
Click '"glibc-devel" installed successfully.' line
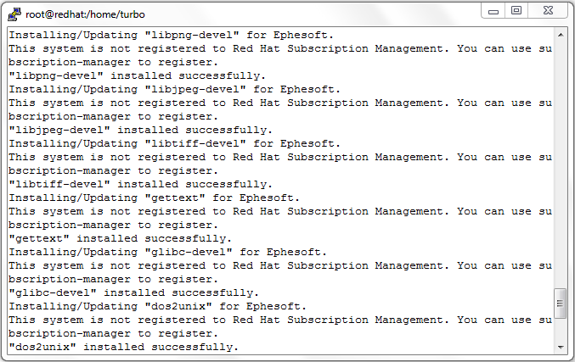(134, 292)
